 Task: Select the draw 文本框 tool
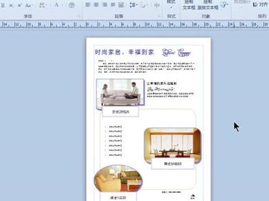click(x=189, y=5)
